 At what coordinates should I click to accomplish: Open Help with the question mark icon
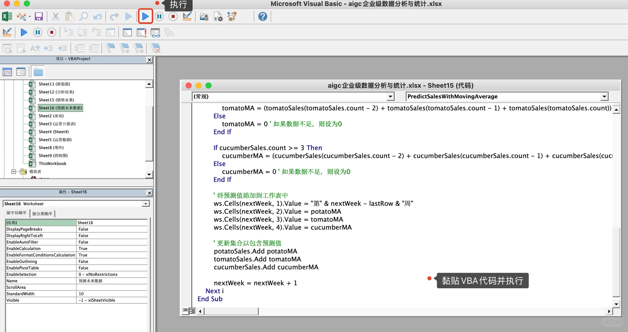click(x=263, y=16)
